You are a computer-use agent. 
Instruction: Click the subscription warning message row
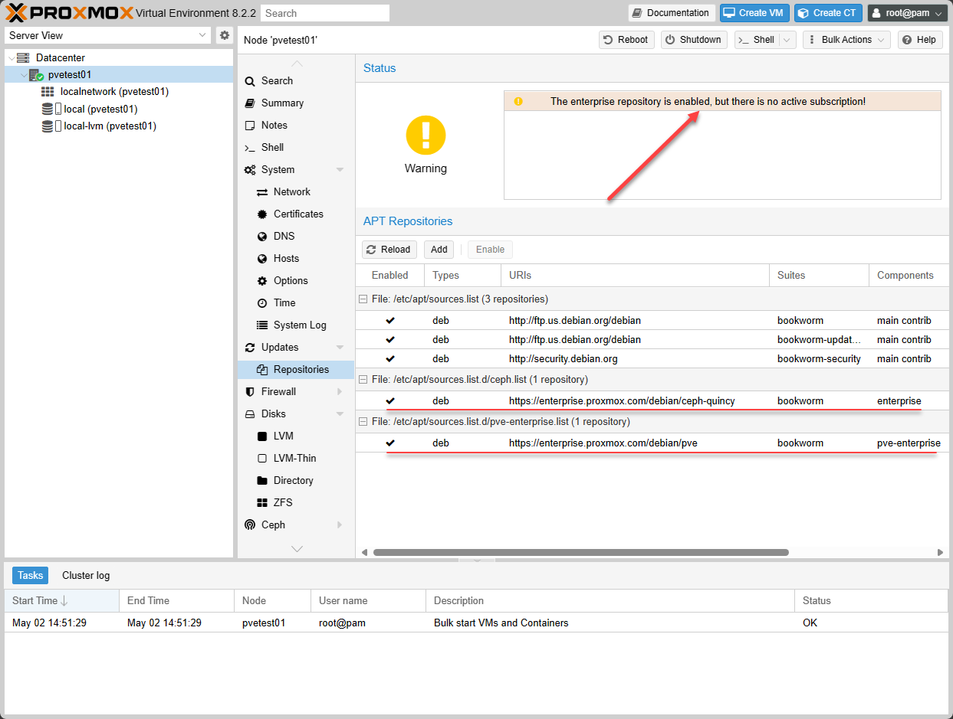[722, 102]
